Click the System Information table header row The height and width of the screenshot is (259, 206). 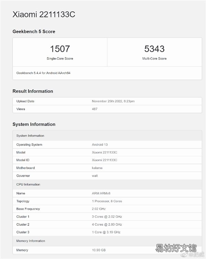[107, 136]
